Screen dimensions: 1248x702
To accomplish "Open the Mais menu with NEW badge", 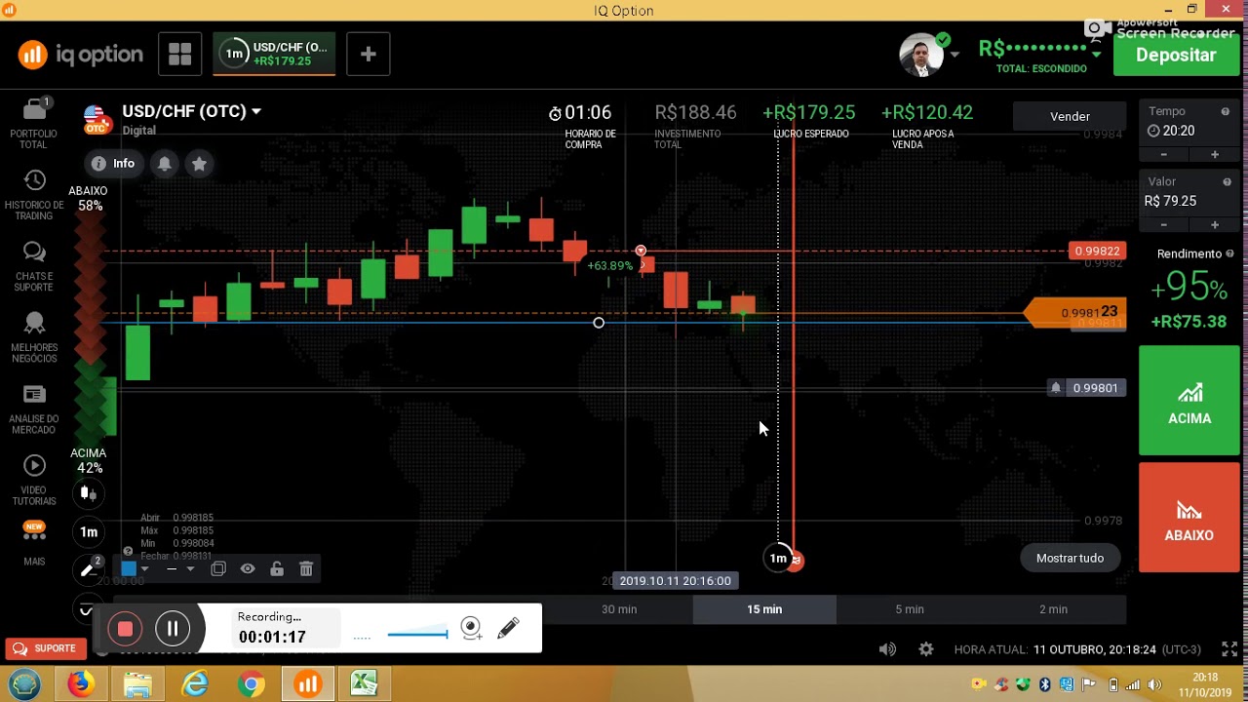I will pyautogui.click(x=34, y=543).
